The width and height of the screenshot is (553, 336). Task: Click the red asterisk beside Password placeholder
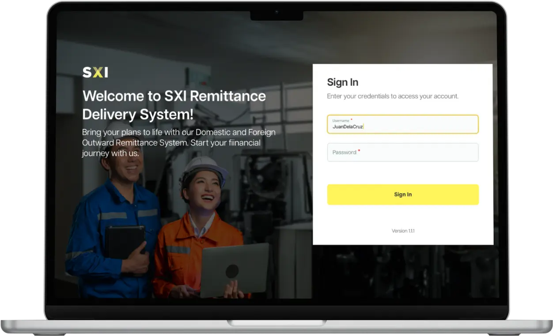click(359, 151)
